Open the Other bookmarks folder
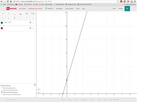The width and height of the screenshot is (141, 102). click(x=130, y=4)
